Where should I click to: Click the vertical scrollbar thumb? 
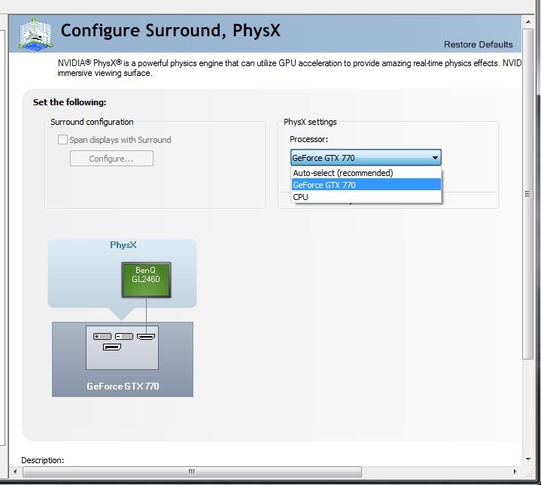[x=527, y=194]
